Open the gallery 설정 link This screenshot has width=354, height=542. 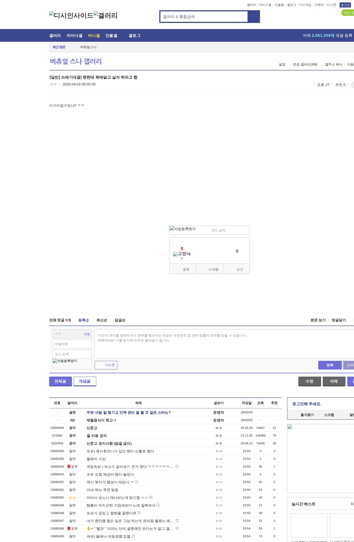[282, 64]
